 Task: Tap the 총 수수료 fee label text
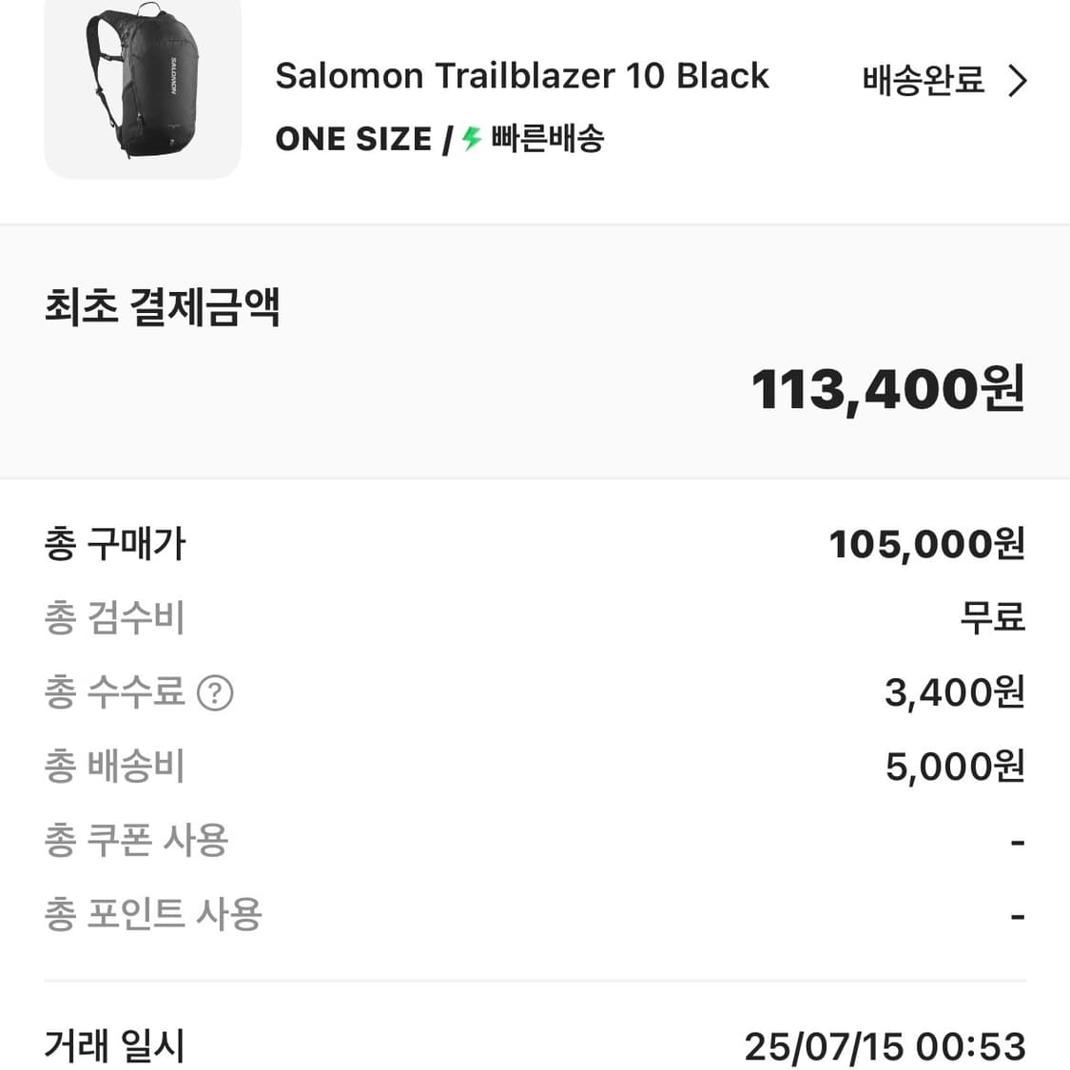tap(114, 692)
